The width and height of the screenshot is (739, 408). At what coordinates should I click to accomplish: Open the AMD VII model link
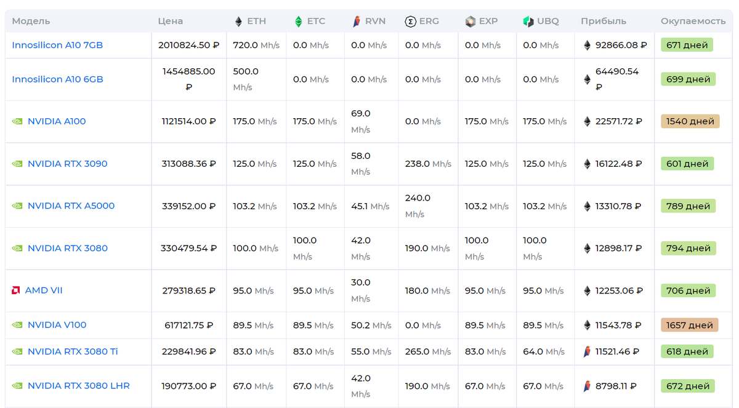point(44,290)
